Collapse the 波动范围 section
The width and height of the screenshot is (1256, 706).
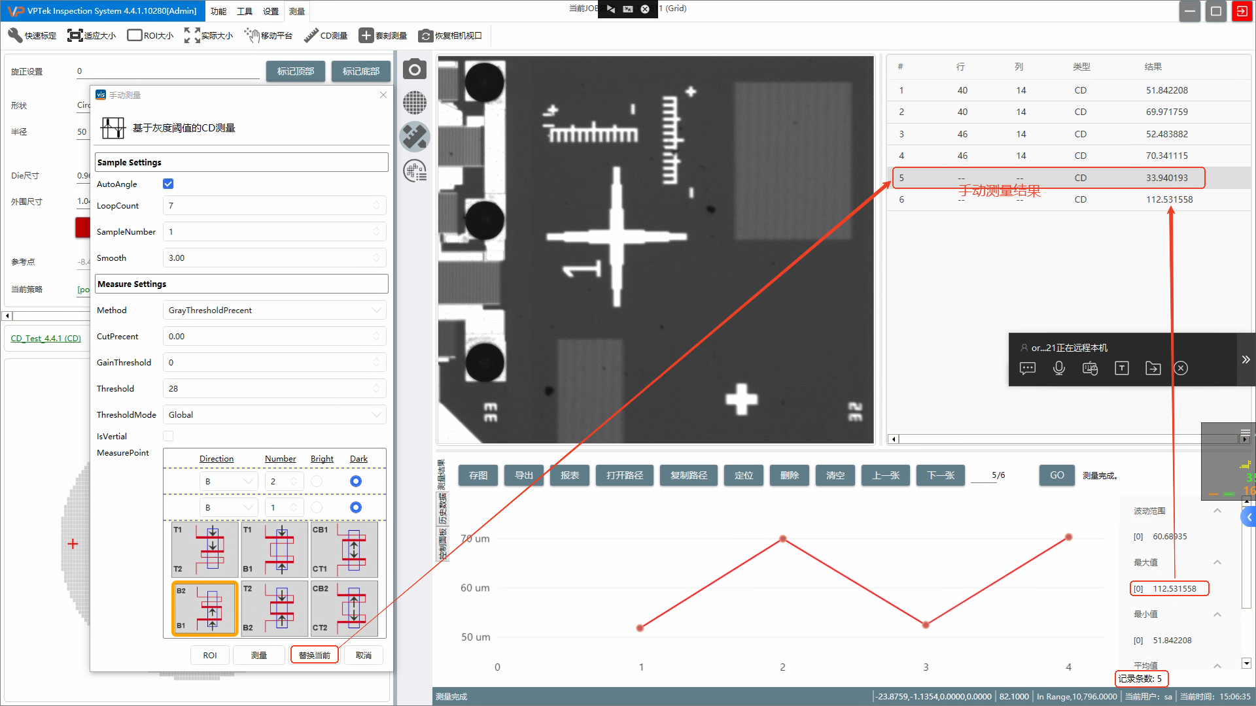pyautogui.click(x=1217, y=511)
